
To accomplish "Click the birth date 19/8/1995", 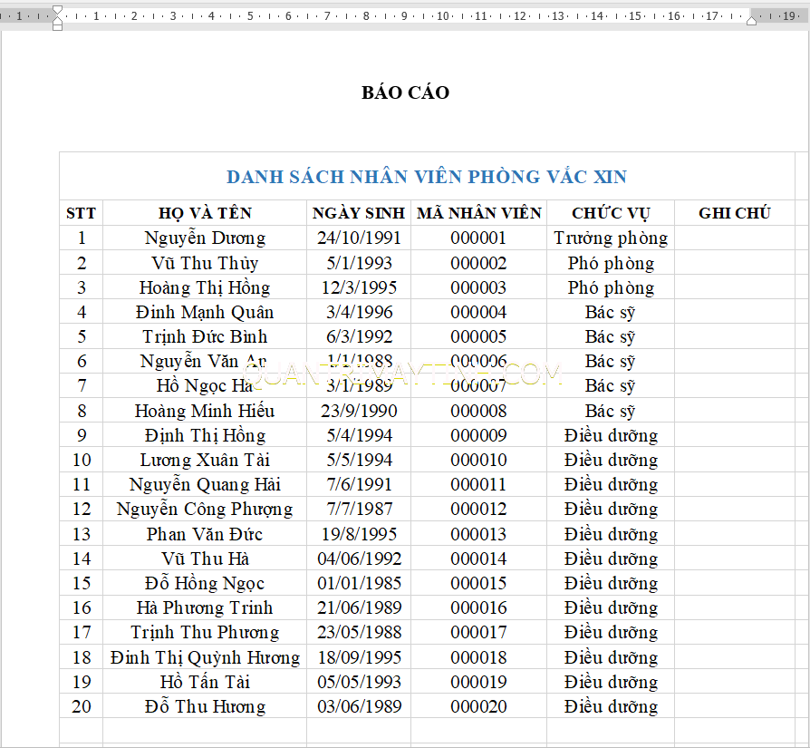I will [x=359, y=534].
